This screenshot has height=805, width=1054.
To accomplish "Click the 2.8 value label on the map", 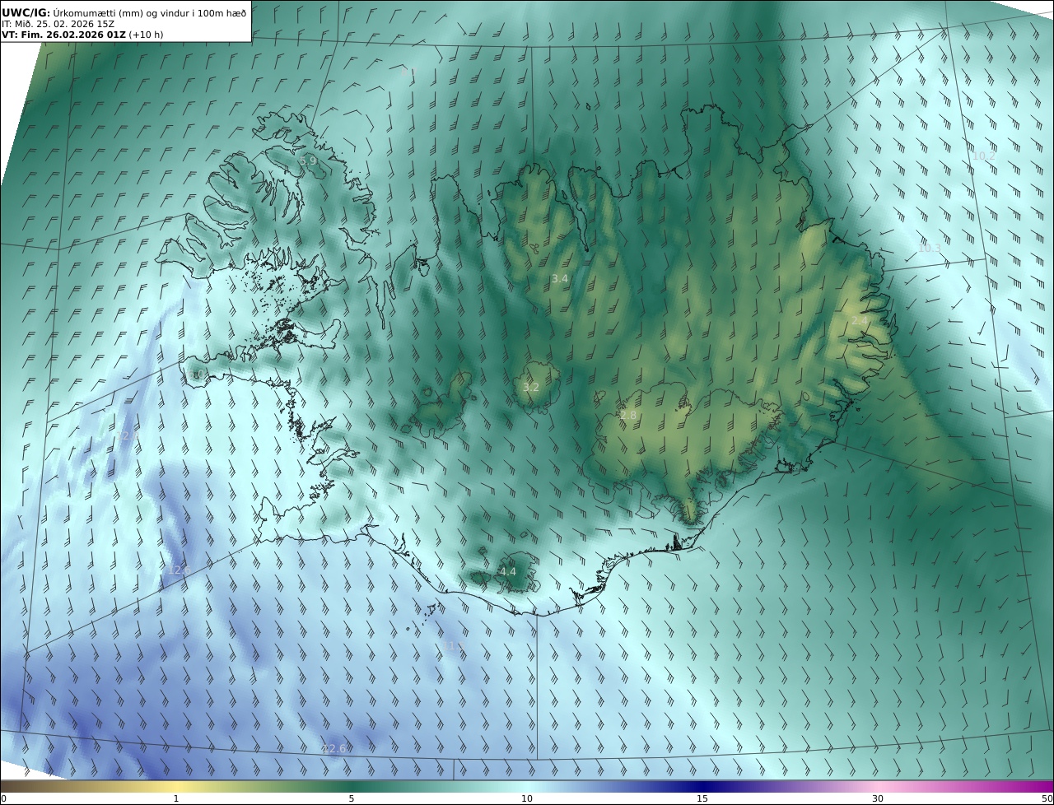I will [628, 416].
